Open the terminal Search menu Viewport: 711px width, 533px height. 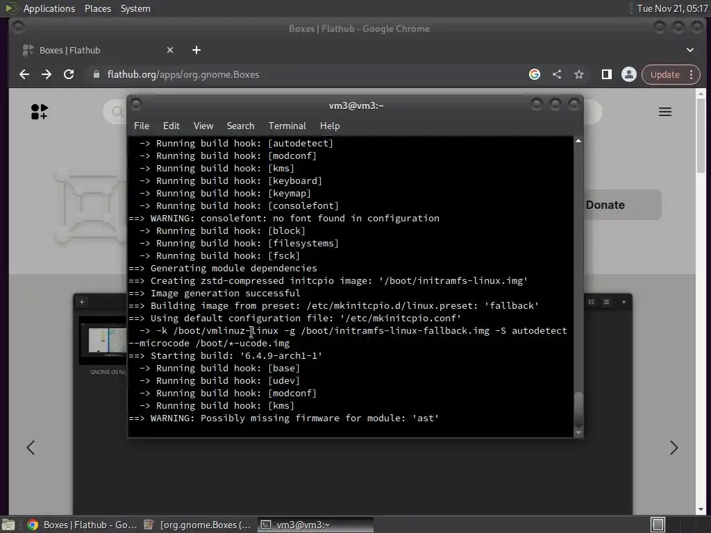click(x=240, y=126)
